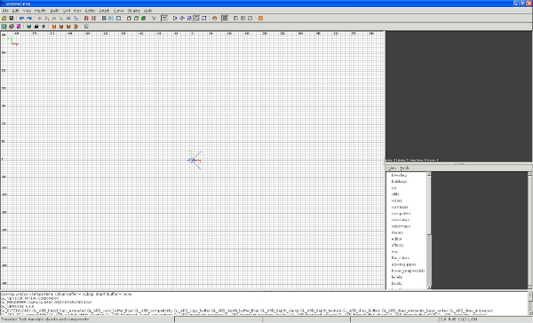
Task: Open the Plugins menu
Action: (133, 11)
